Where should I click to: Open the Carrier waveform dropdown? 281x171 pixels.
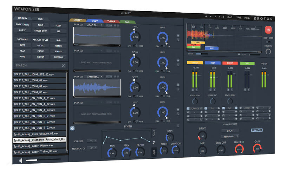click(x=92, y=141)
